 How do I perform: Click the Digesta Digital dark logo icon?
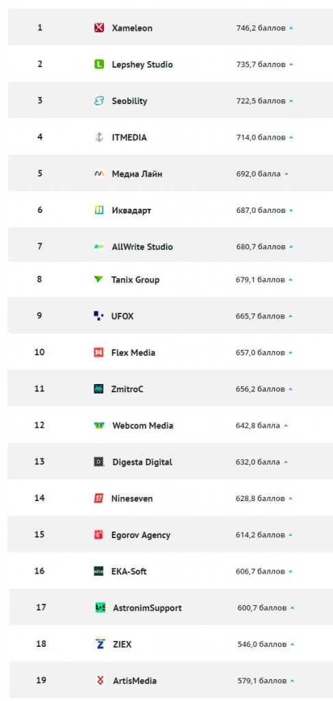pyautogui.click(x=99, y=462)
